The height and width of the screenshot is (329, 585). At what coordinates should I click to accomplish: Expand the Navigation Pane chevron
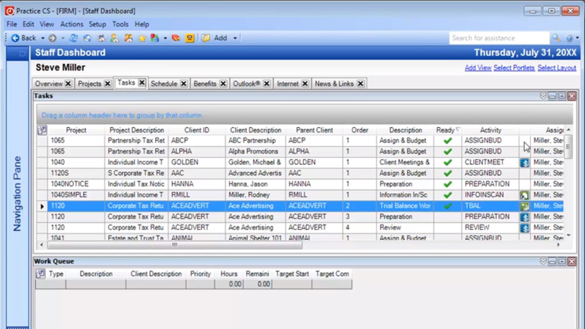coord(22,54)
